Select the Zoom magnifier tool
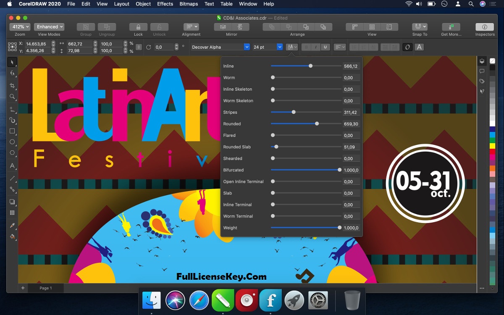 coord(12,97)
